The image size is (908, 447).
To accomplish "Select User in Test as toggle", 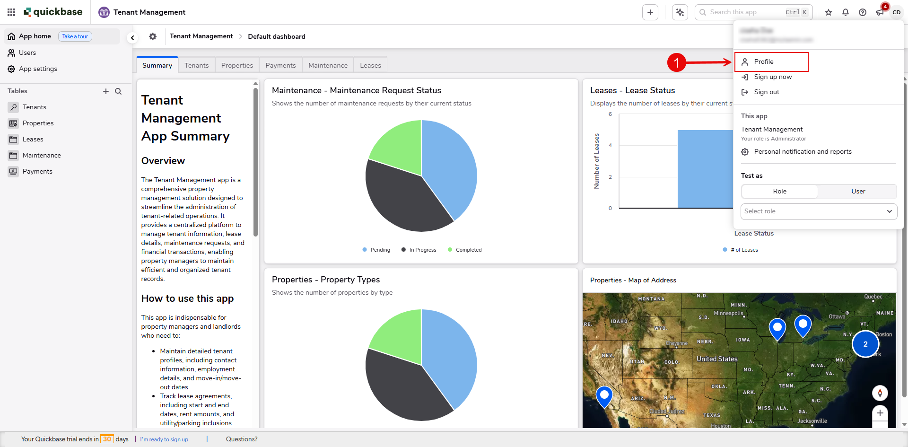I will point(858,192).
